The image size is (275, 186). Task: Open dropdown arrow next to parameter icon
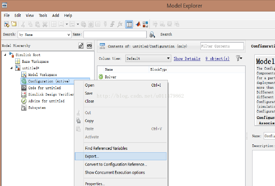[67, 24]
